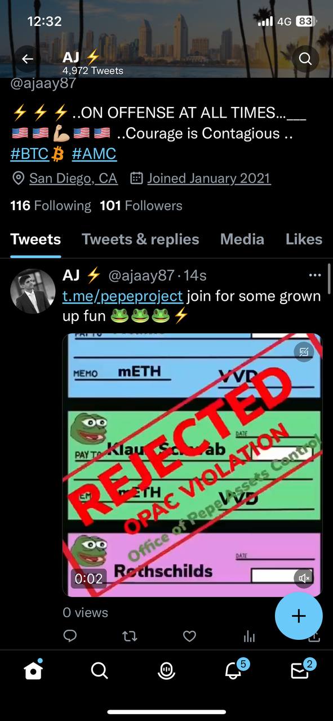Unmute the video sound

click(304, 578)
